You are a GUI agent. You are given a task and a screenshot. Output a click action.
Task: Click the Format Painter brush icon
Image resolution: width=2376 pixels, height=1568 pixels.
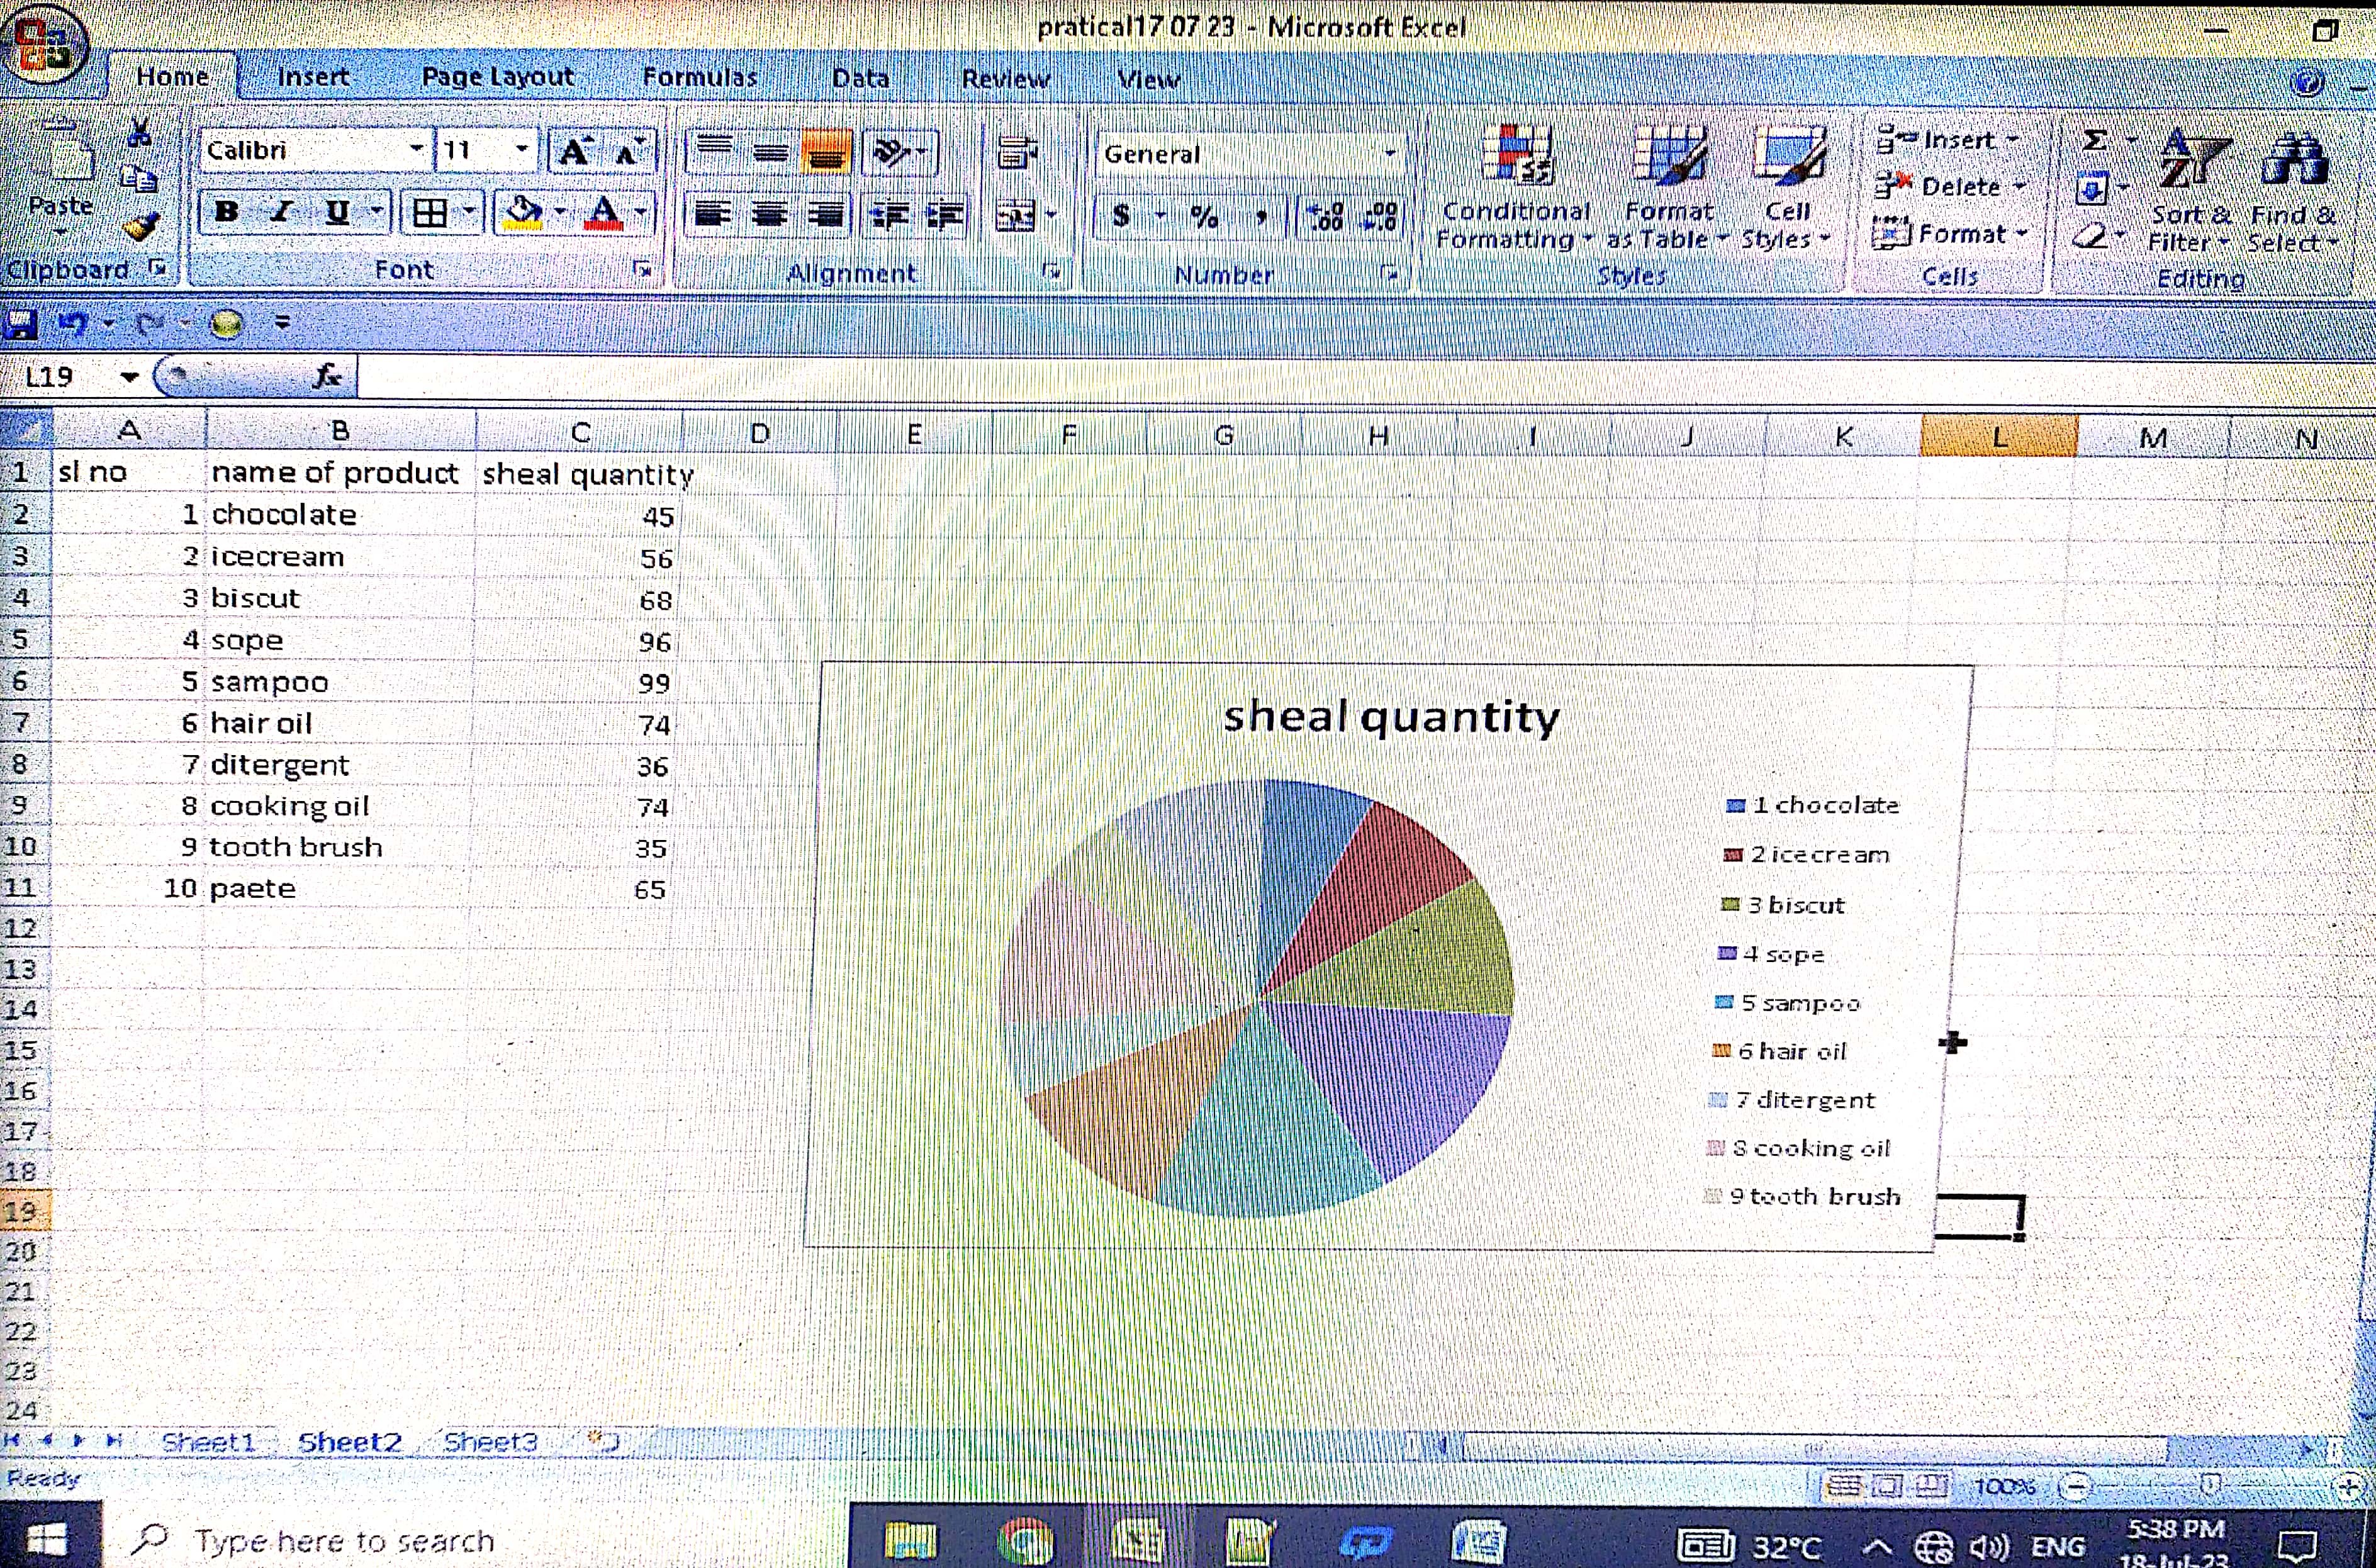(x=141, y=227)
